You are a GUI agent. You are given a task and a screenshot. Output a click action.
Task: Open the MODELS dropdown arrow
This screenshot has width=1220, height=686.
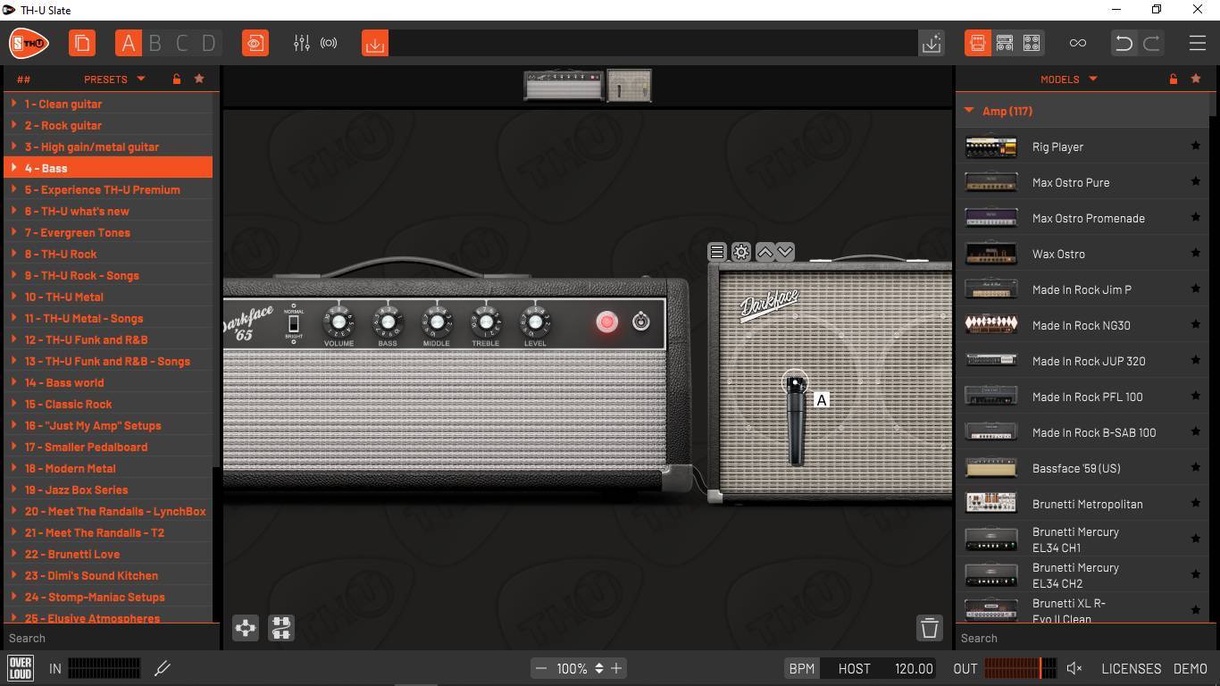1093,79
